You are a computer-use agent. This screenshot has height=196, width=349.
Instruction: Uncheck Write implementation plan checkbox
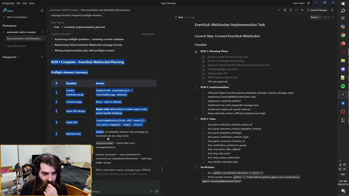tap(203, 78)
